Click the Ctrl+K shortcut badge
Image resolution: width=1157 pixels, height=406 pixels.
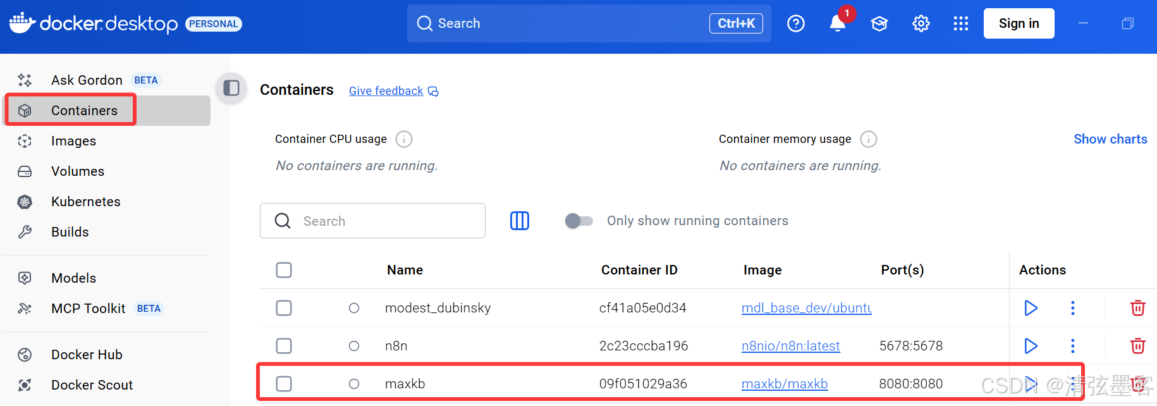click(x=736, y=23)
